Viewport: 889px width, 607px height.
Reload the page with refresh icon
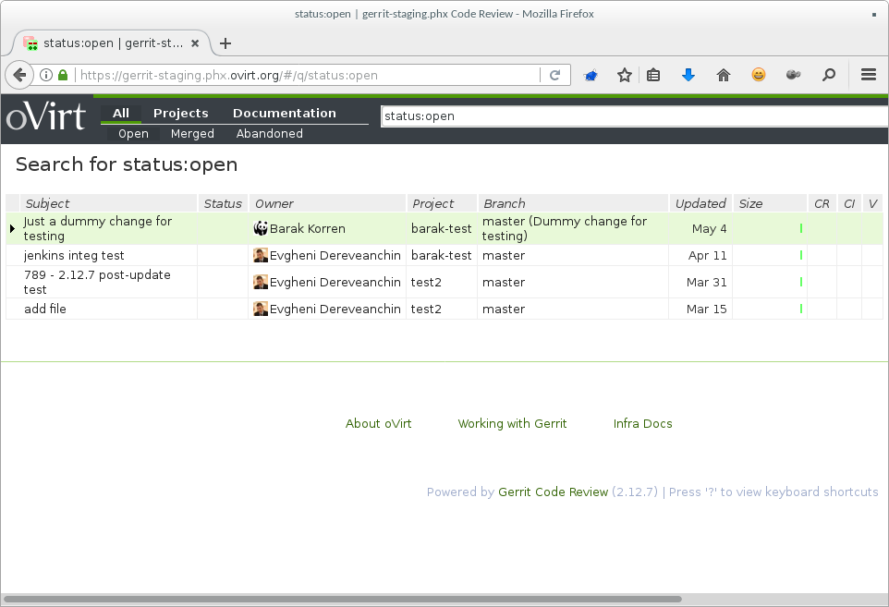[555, 76]
